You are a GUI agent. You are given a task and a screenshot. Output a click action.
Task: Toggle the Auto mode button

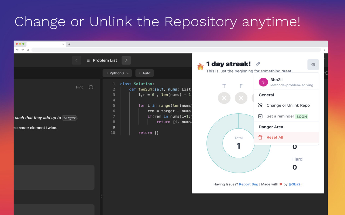tap(144, 73)
